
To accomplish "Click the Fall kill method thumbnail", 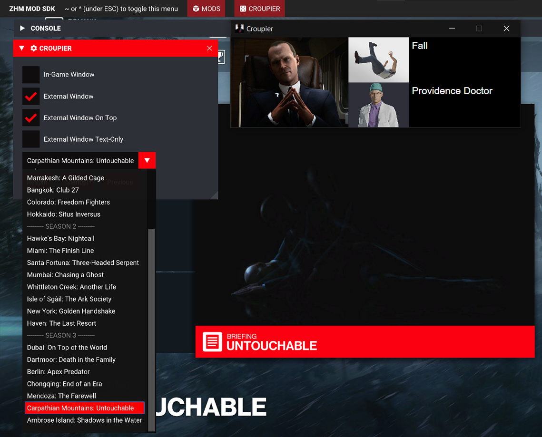I will (378, 60).
